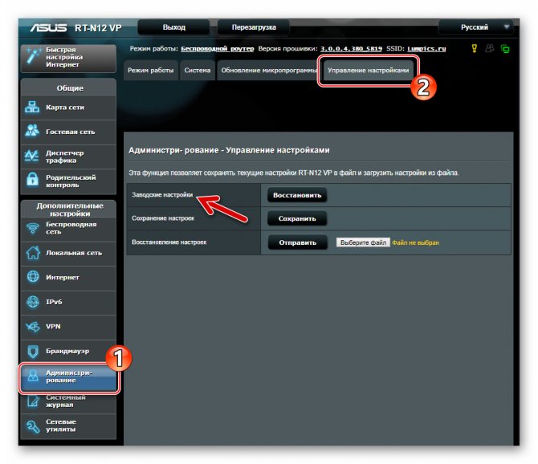Open the Интернет globe icon
The image size is (538, 464).
(x=33, y=277)
